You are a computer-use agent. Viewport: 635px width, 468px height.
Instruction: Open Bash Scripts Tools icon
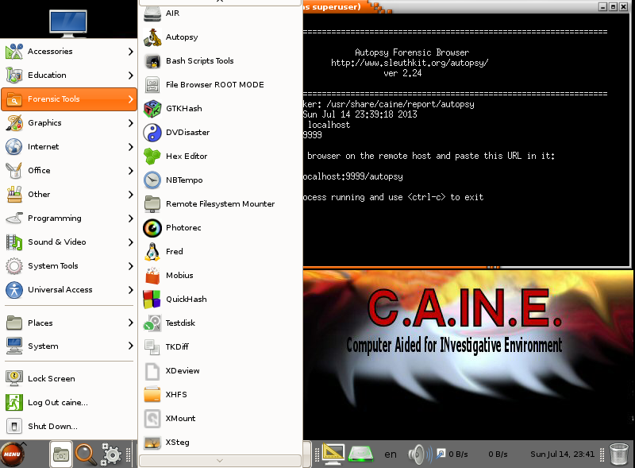point(152,61)
